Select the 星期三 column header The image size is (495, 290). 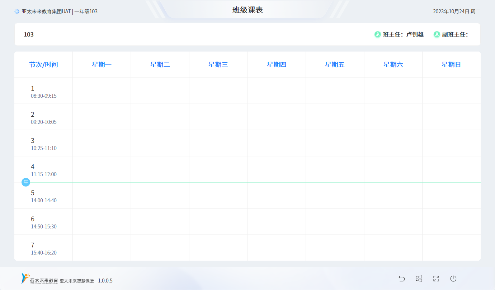(x=218, y=65)
